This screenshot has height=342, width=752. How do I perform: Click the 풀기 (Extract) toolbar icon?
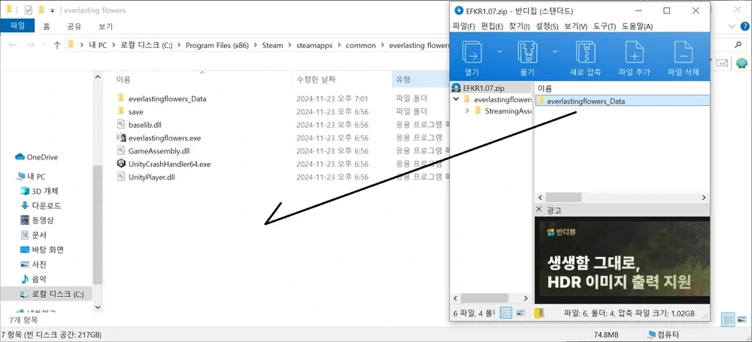(528, 53)
